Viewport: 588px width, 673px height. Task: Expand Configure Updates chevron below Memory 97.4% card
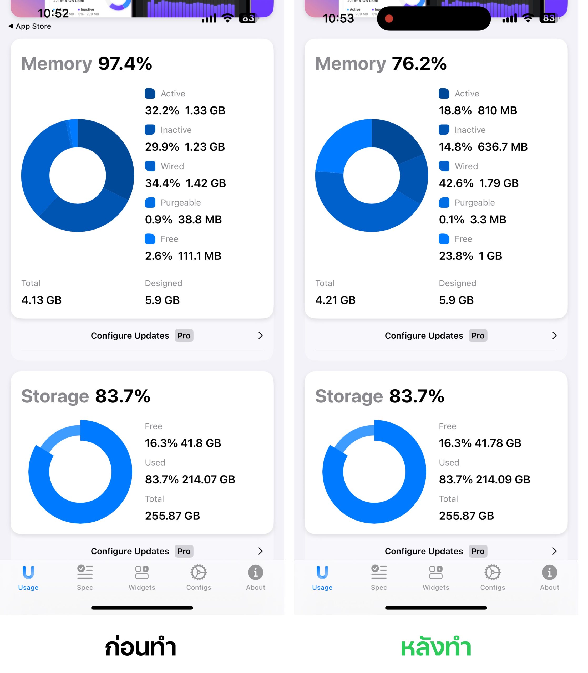[x=260, y=335]
